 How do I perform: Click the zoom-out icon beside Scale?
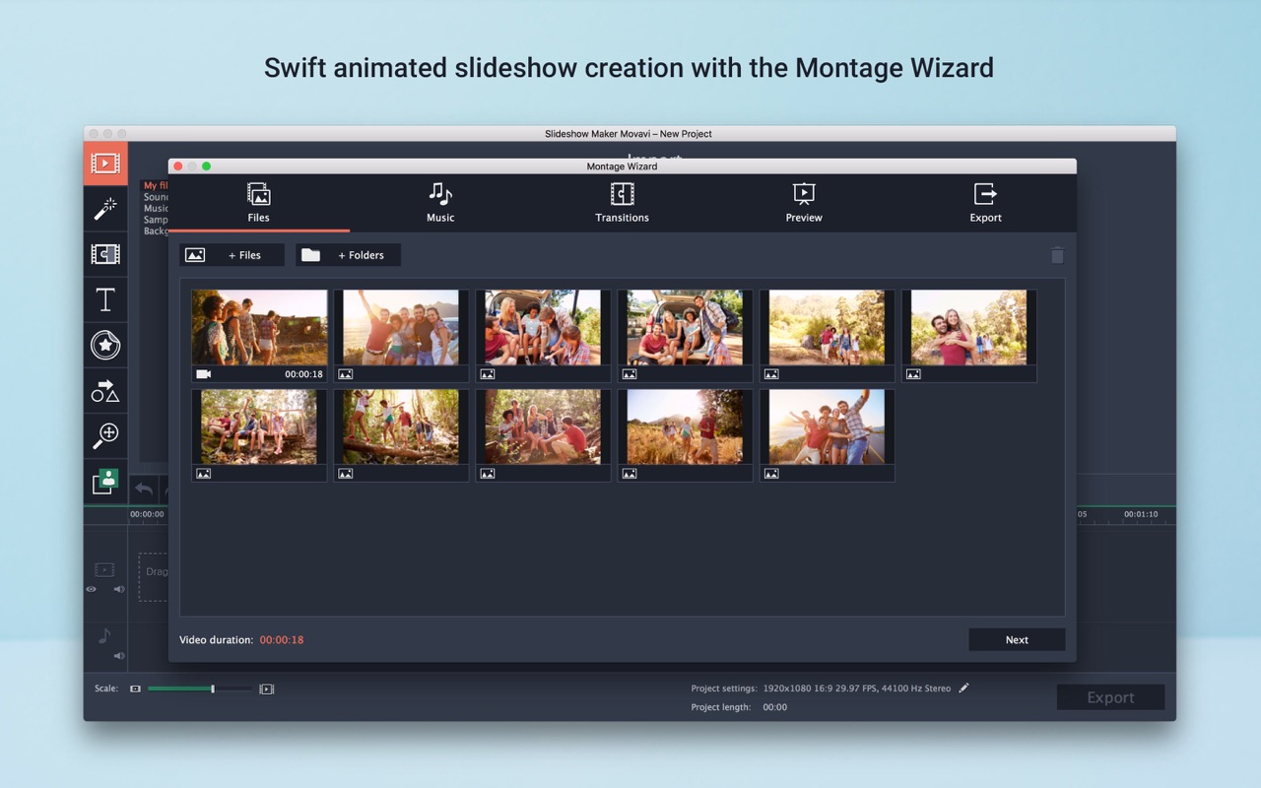tap(136, 689)
